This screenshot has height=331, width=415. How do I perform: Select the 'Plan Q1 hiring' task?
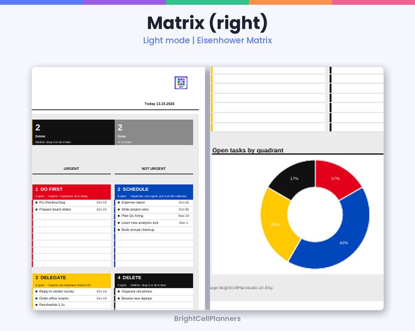pyautogui.click(x=132, y=216)
